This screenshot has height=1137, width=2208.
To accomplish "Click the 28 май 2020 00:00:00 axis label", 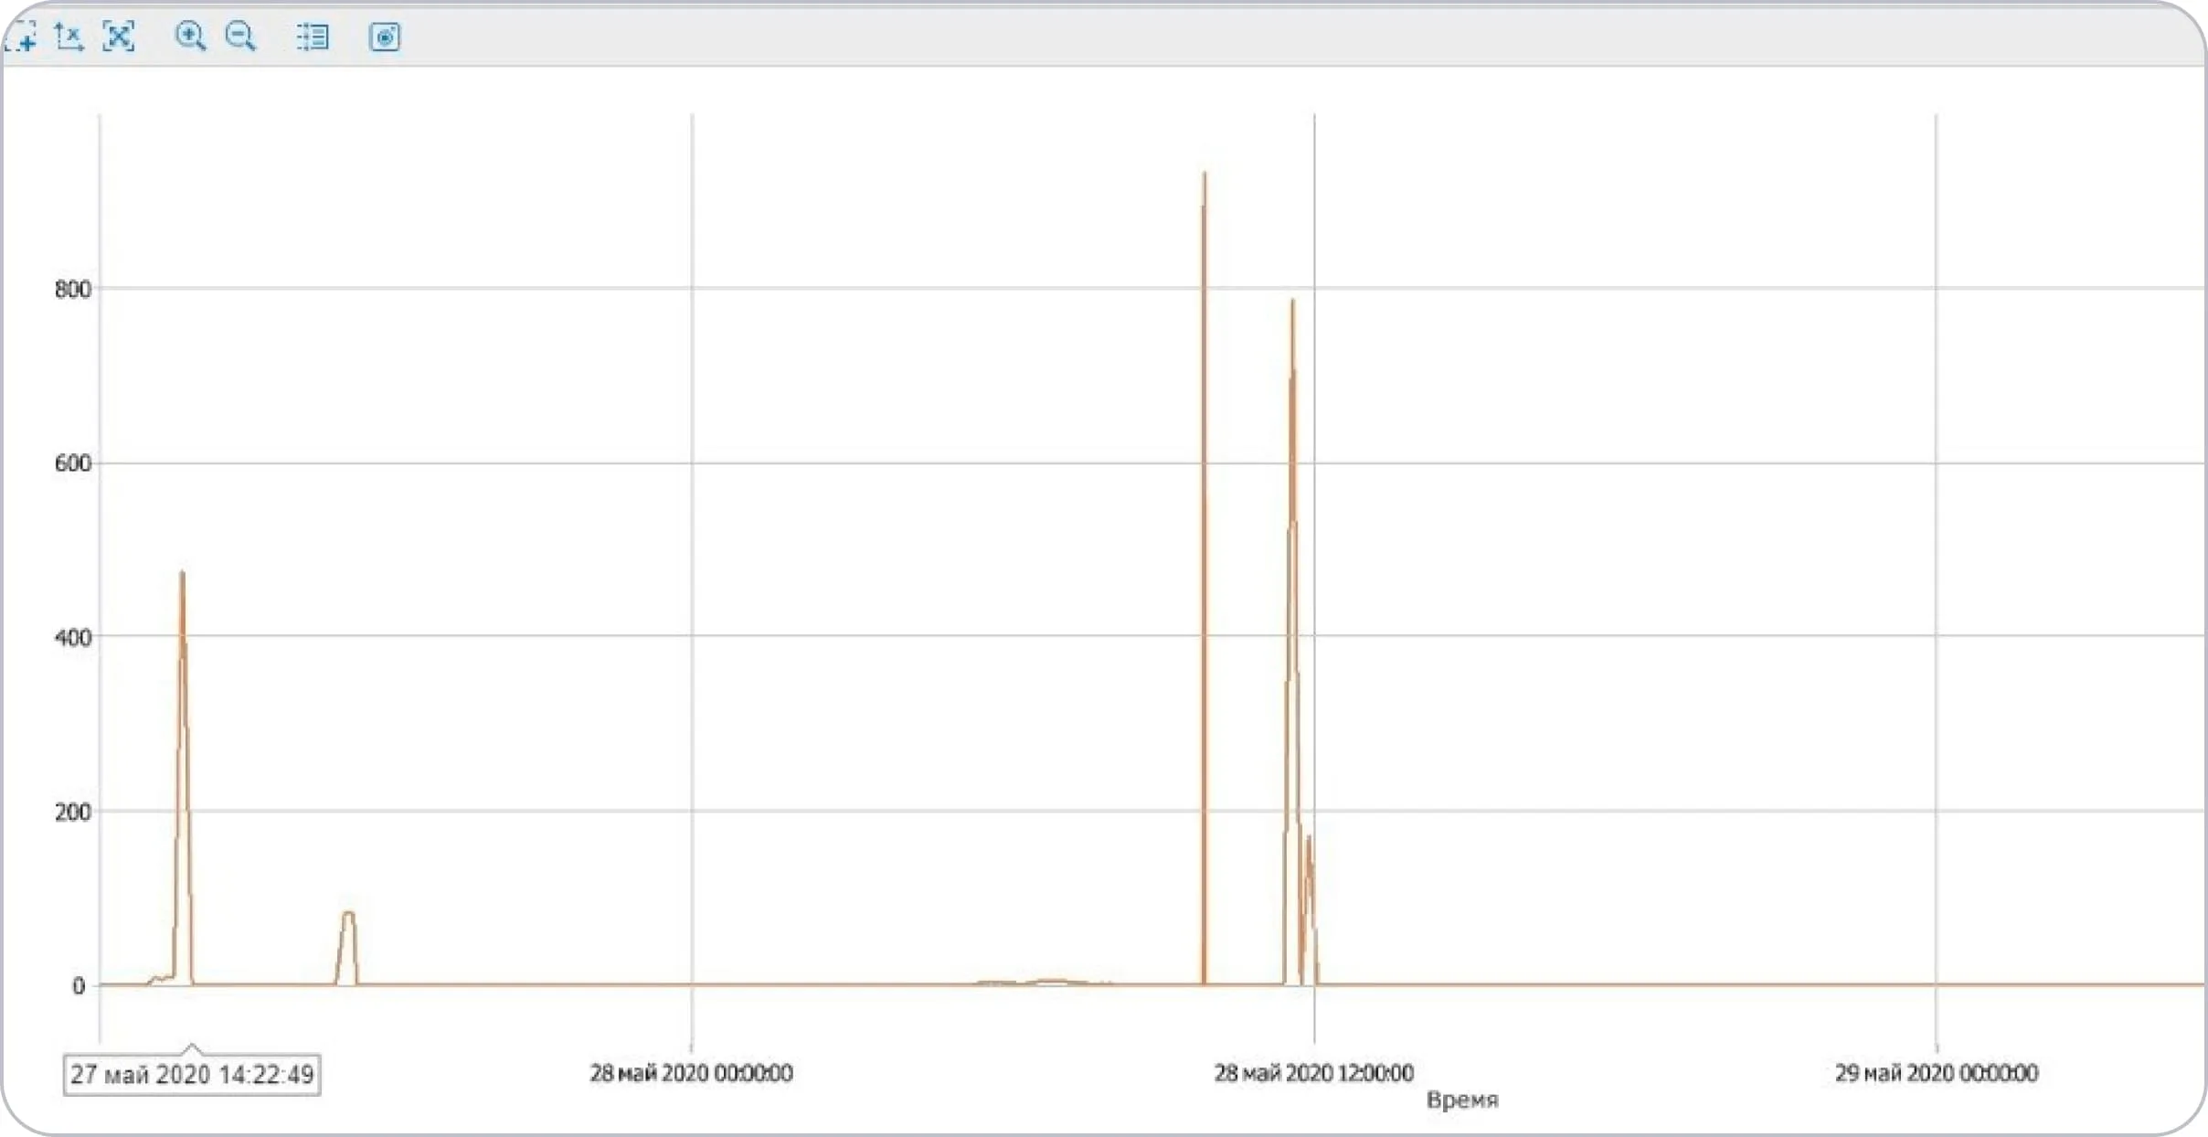I will pyautogui.click(x=691, y=1073).
